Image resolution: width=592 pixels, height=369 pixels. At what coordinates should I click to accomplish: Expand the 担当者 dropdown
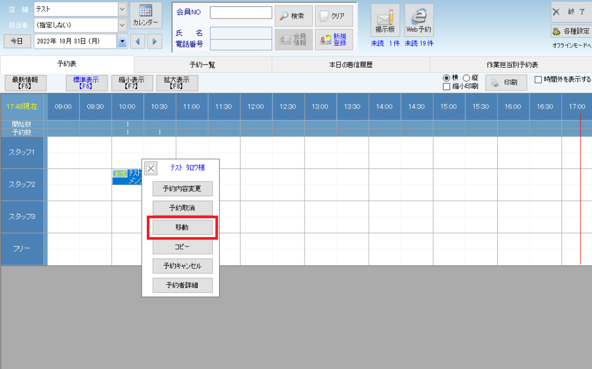(x=122, y=25)
